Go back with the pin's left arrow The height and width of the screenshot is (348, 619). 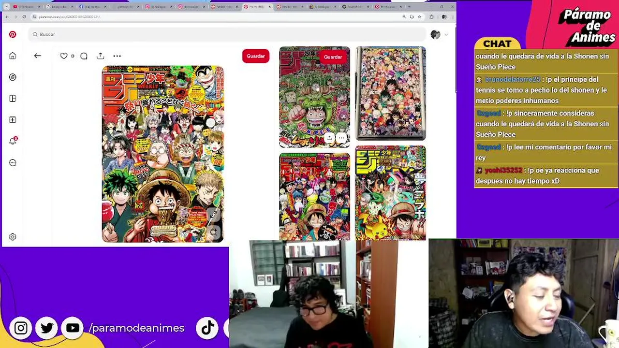(37, 56)
